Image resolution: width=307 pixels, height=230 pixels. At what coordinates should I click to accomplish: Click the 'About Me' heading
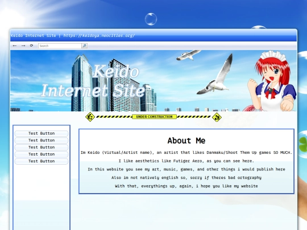(x=186, y=141)
